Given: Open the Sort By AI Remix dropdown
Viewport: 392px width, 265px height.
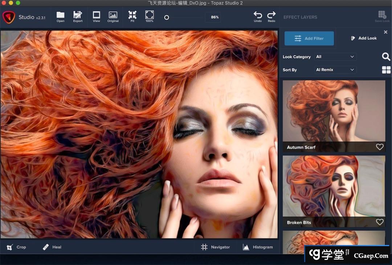Looking at the screenshot, I should pyautogui.click(x=335, y=70).
